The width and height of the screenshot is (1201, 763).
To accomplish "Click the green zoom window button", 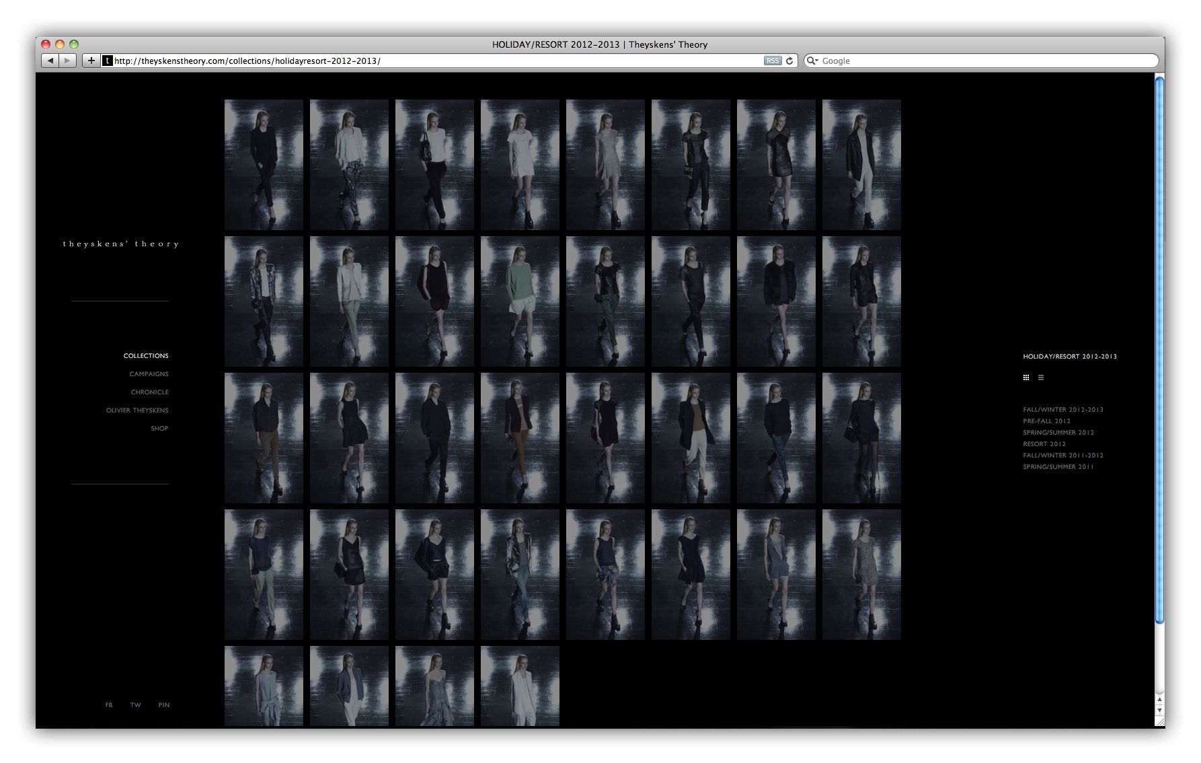I will click(74, 44).
